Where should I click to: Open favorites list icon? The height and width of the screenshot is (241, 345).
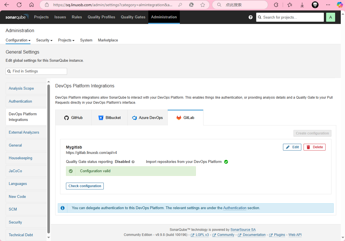(290, 5)
